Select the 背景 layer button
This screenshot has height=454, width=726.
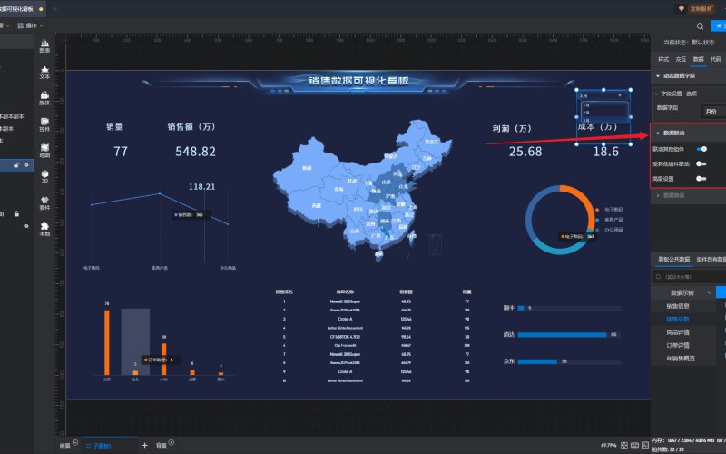[x=161, y=446]
